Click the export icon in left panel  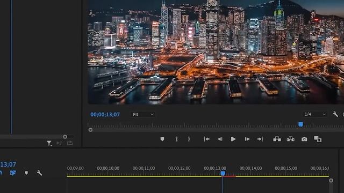(70, 143)
